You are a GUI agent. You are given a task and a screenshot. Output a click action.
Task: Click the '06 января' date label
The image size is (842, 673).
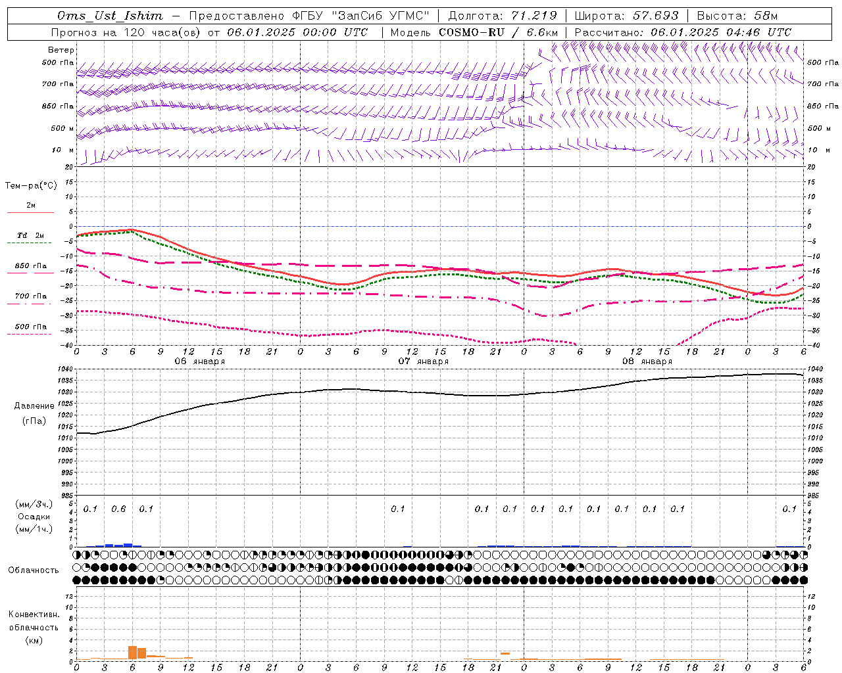point(199,361)
